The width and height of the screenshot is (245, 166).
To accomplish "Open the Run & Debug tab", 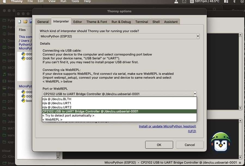I will [x=121, y=22].
